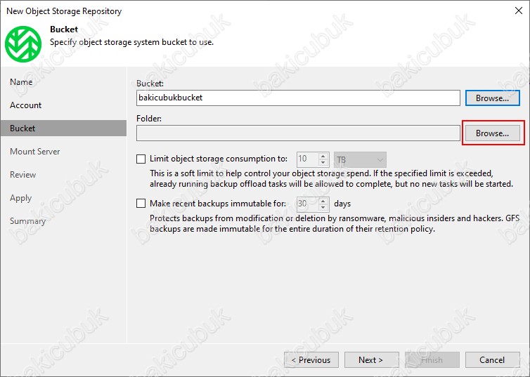Screen dimensions: 530x377
Task: Enable Make recent backups immutable checkbox
Action: [x=141, y=204]
